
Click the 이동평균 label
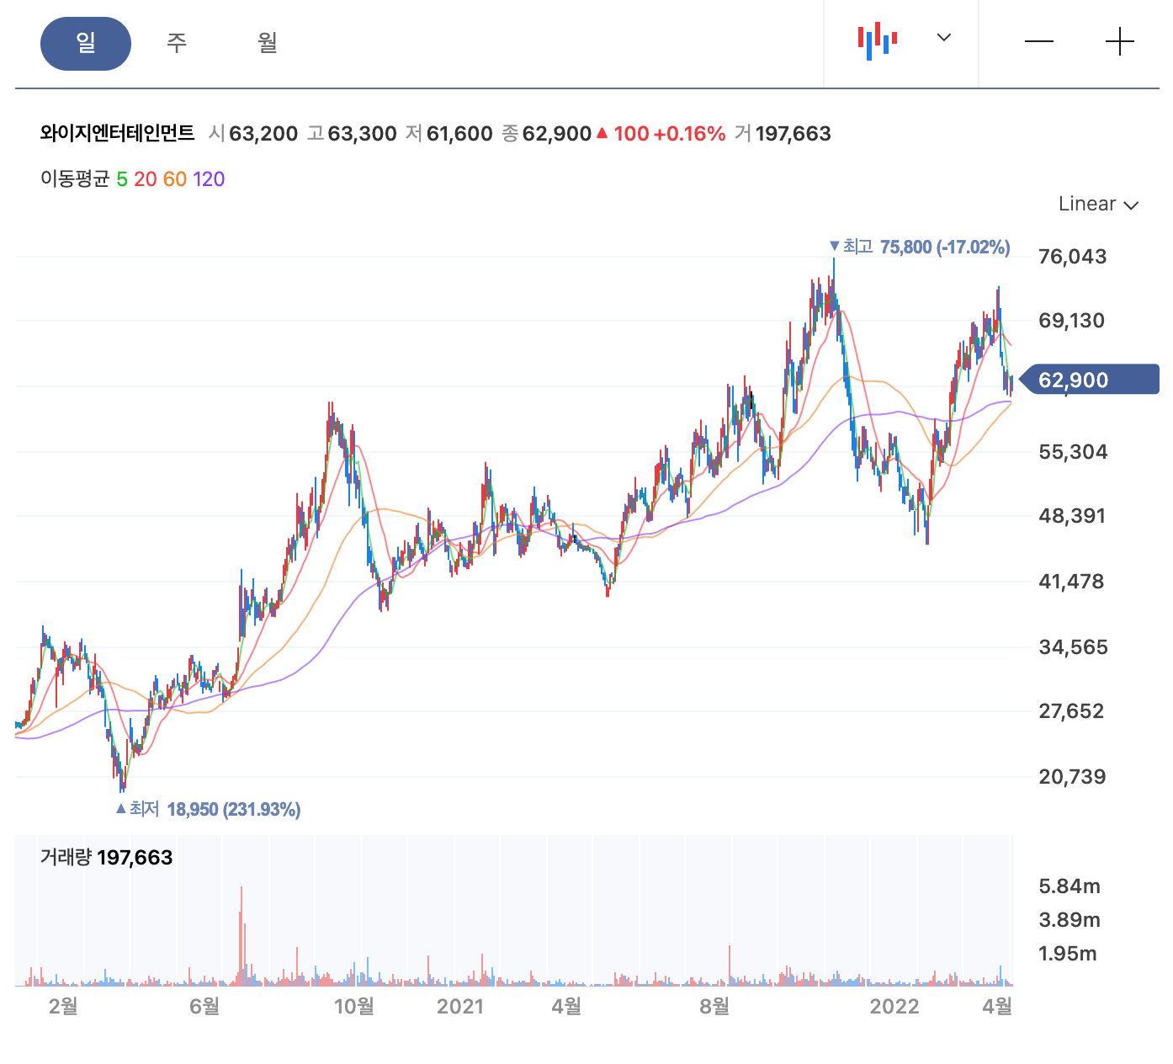click(x=75, y=179)
